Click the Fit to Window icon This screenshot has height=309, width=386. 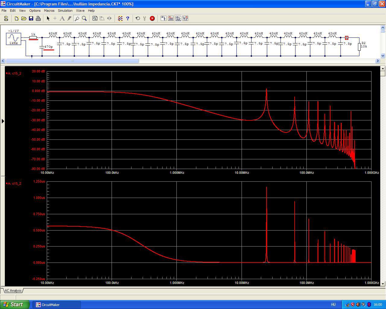pyautogui.click(x=95, y=18)
